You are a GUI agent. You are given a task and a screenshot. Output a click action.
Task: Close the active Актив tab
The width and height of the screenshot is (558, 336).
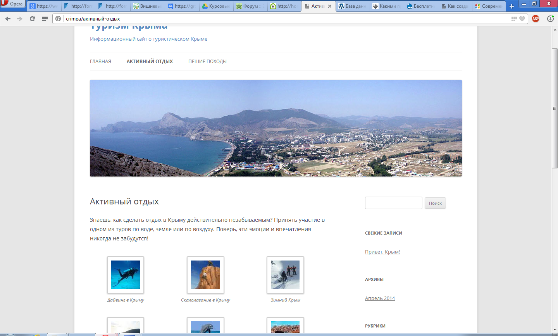click(x=330, y=6)
